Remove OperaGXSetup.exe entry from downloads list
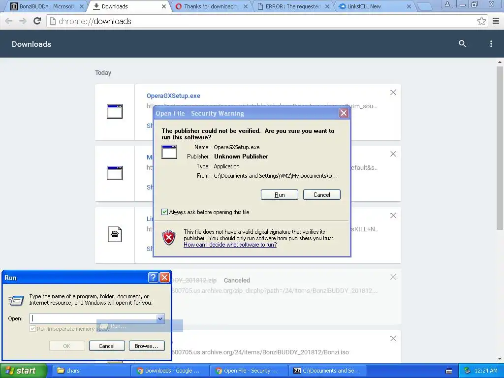Image resolution: width=504 pixels, height=378 pixels. tap(393, 93)
